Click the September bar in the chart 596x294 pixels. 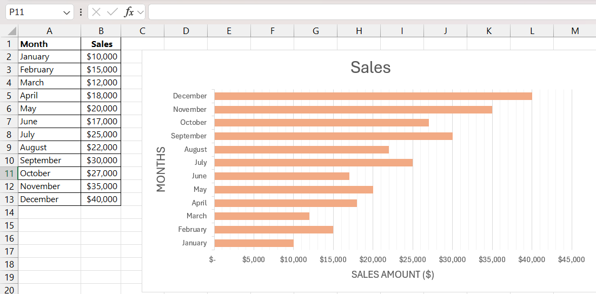point(334,136)
